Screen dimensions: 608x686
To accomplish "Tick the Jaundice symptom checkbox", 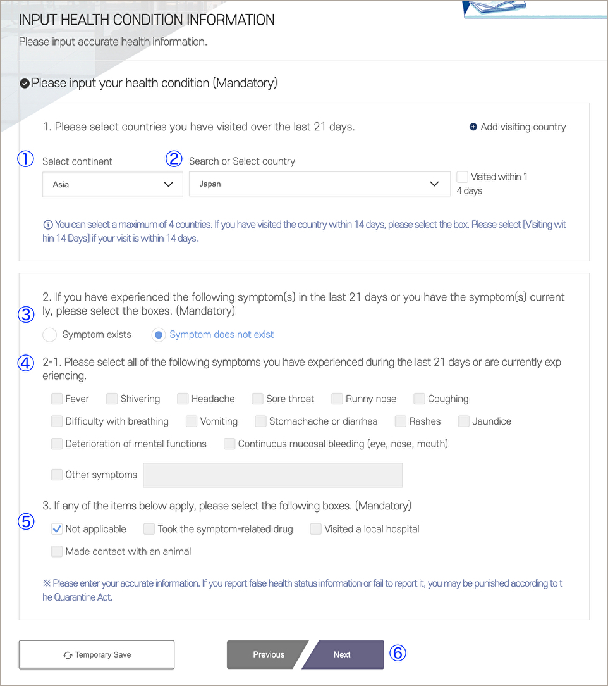I will coord(463,421).
